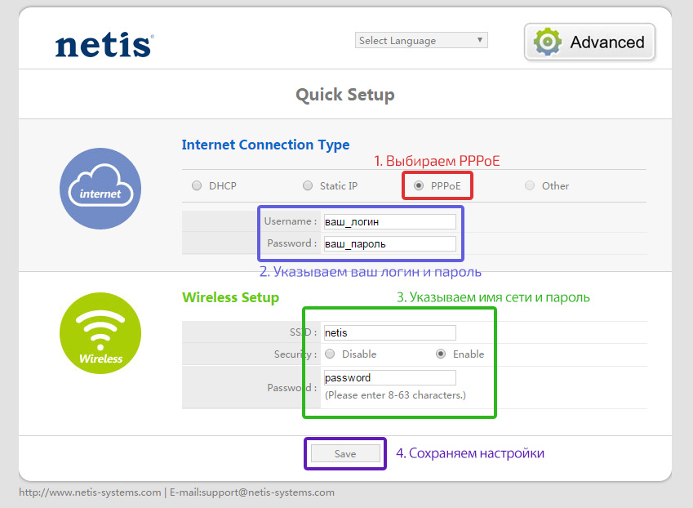Select the Static IP connection type
Screen dimensions: 693x508
pyautogui.click(x=308, y=185)
